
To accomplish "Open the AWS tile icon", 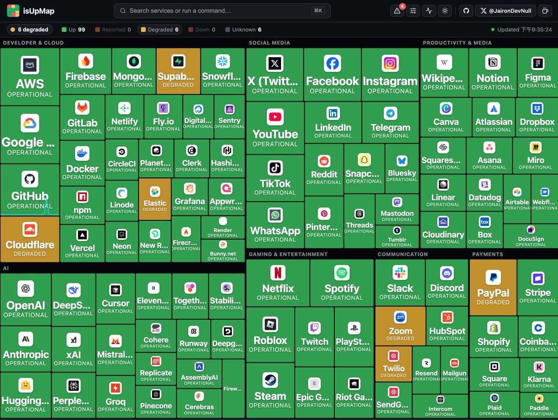I will (x=30, y=65).
